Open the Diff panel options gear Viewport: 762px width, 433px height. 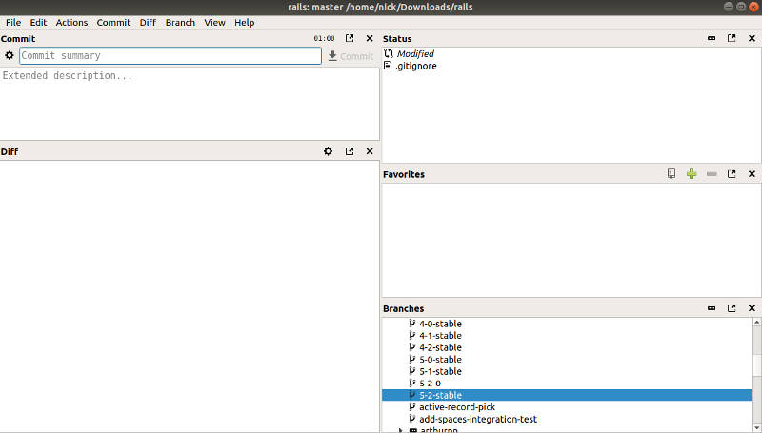pyautogui.click(x=329, y=151)
